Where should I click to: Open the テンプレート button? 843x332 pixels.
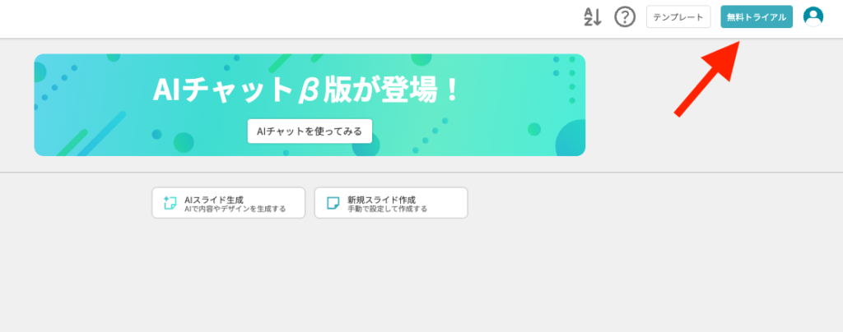click(678, 16)
